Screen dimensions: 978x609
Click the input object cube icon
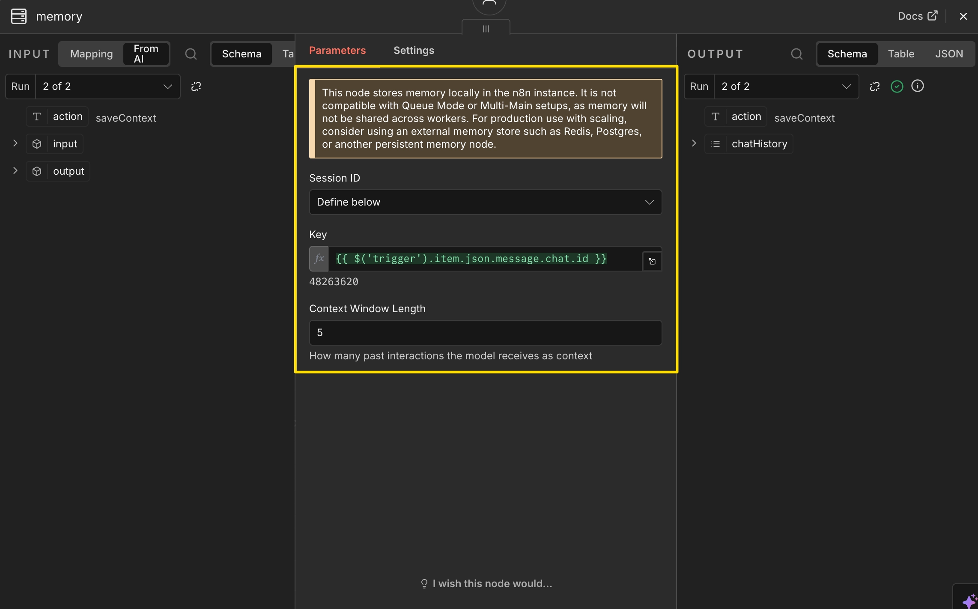click(x=37, y=144)
